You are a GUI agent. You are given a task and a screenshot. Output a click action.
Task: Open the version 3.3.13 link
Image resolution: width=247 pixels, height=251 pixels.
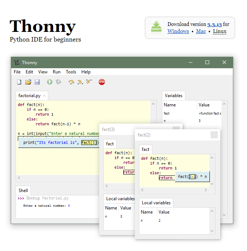click(214, 24)
